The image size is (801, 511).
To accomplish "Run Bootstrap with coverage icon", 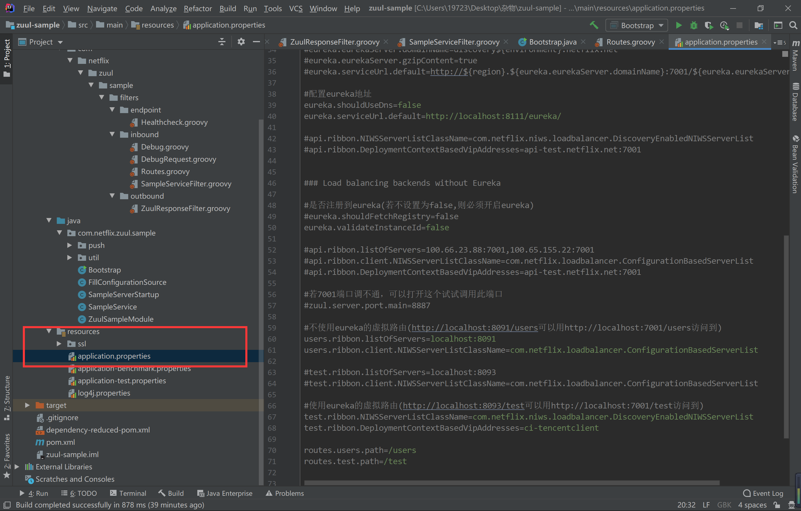I will coord(708,25).
